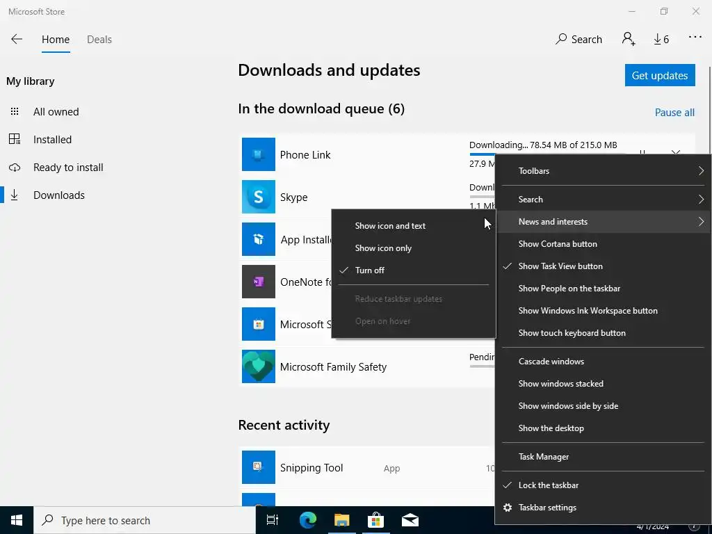Toggle Show Task View button
Image resolution: width=712 pixels, height=534 pixels.
(x=603, y=266)
